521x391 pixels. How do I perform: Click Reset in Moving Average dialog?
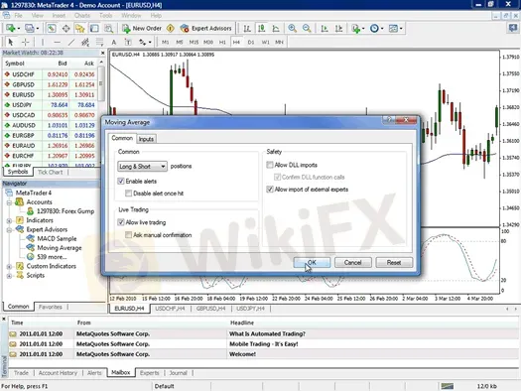[x=394, y=262]
